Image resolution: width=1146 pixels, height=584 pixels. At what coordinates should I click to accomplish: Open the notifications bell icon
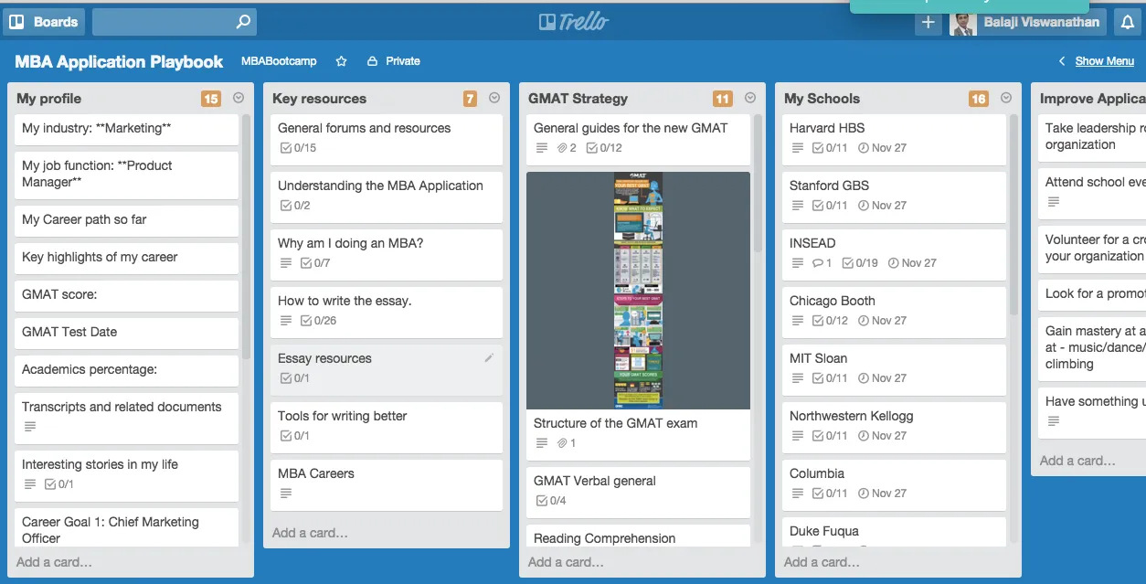(x=1127, y=22)
